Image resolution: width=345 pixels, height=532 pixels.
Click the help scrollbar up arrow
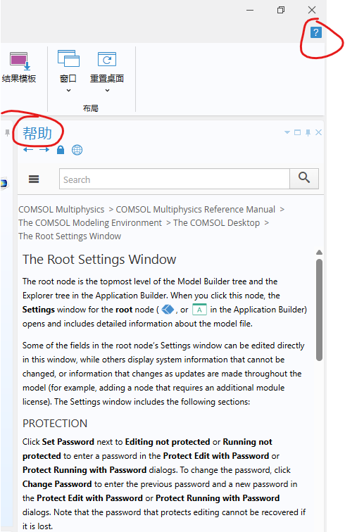coord(319,253)
